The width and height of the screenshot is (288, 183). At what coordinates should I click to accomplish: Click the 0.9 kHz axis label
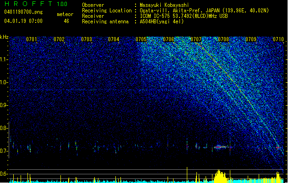4,105
